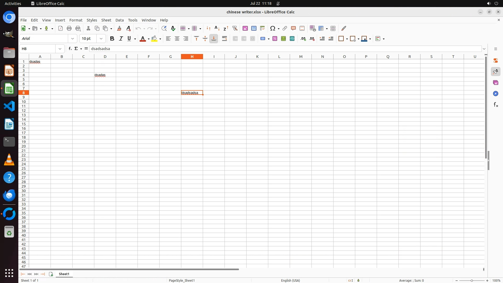Click the column H header
This screenshot has height=283, width=503.
coord(192,57)
